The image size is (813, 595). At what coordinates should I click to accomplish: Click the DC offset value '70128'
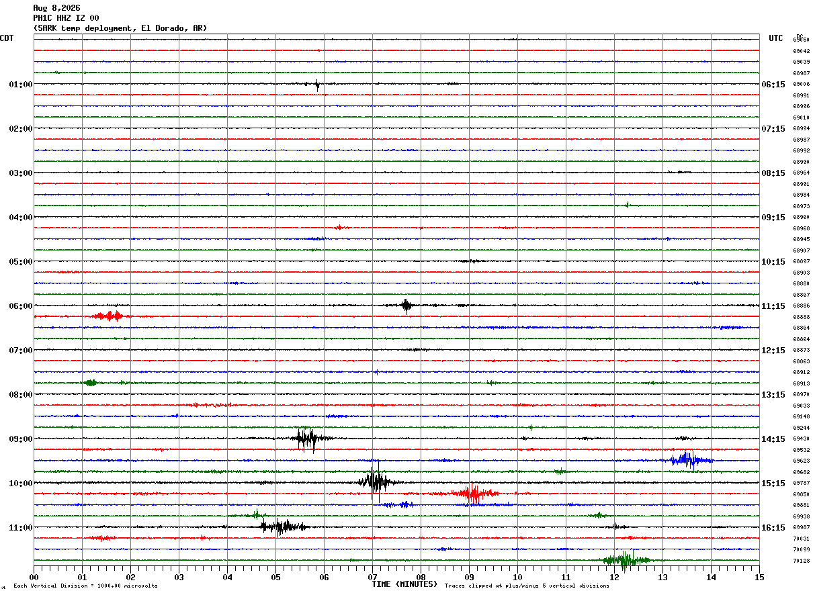[x=801, y=561]
